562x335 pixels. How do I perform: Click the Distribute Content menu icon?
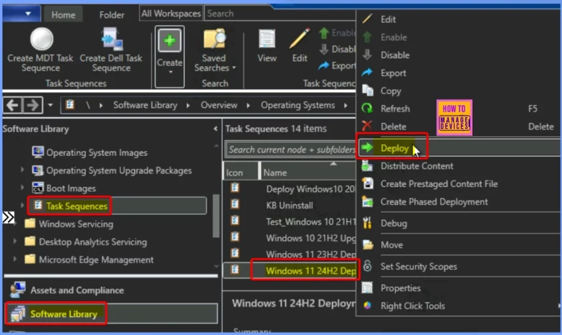point(367,166)
